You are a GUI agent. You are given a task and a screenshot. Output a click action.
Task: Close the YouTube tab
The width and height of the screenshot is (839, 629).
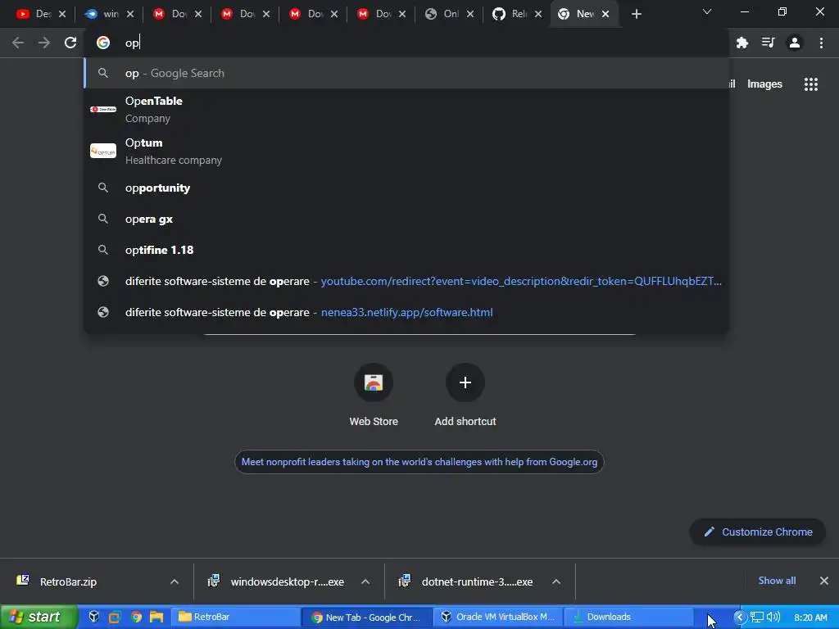pos(62,14)
